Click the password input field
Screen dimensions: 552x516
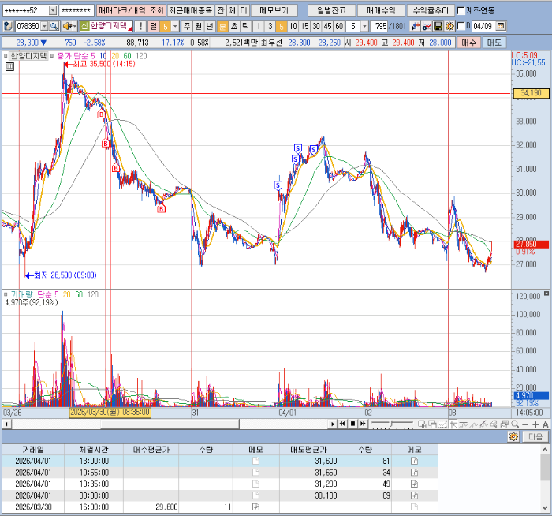[x=76, y=10]
